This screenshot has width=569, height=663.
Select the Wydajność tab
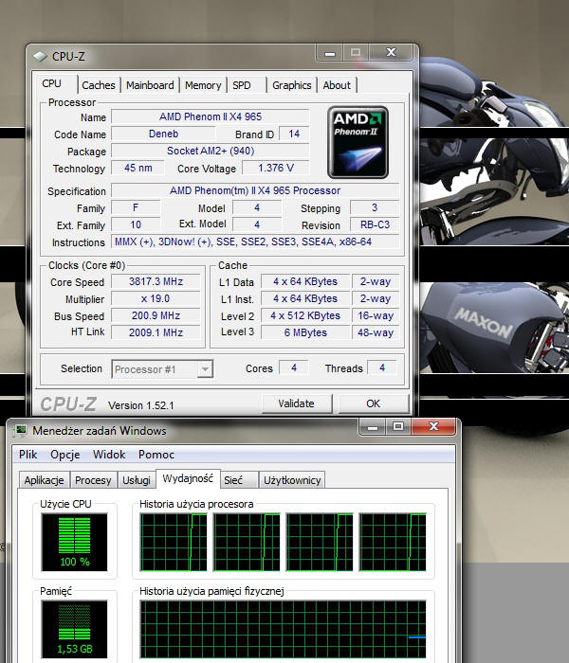coord(188,478)
